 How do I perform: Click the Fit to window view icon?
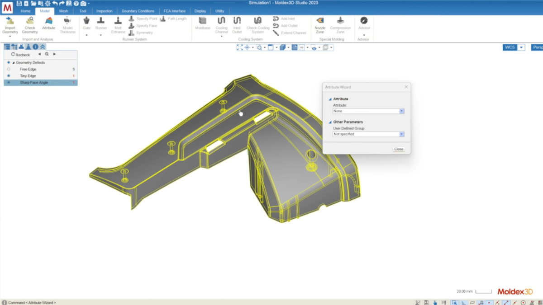(240, 47)
